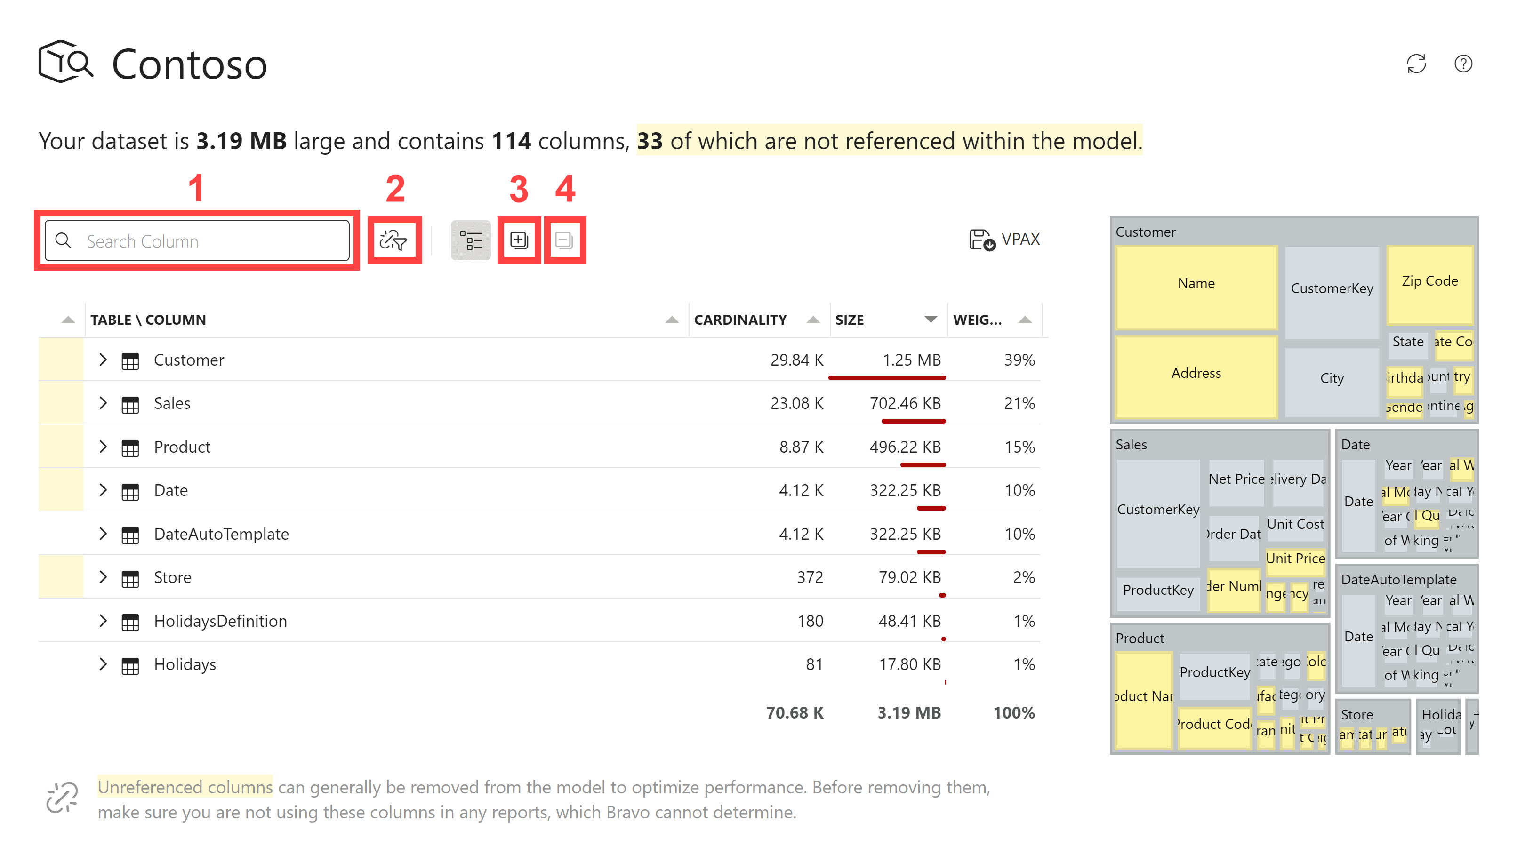
Task: Click the expand all icon
Action: [x=519, y=240]
